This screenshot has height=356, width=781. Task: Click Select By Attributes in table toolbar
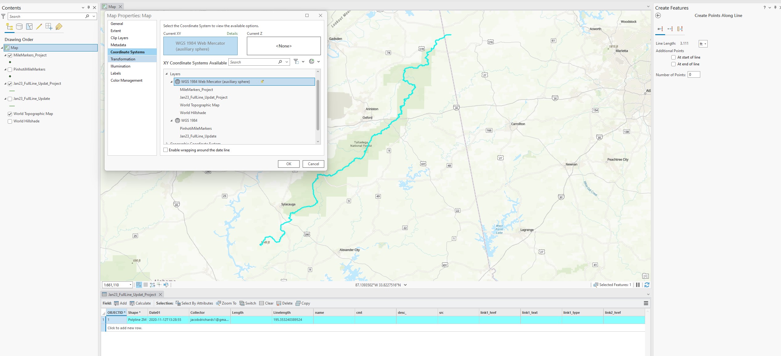coord(194,303)
